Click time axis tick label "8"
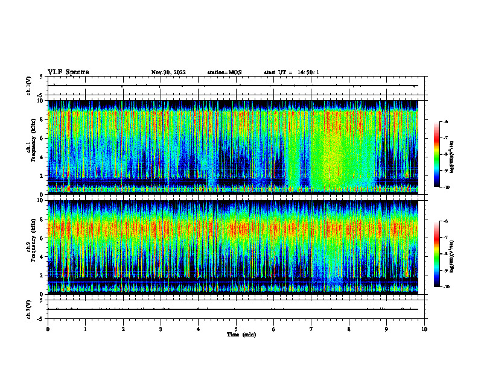Image resolution: width=478 pixels, height=369 pixels. click(x=349, y=329)
